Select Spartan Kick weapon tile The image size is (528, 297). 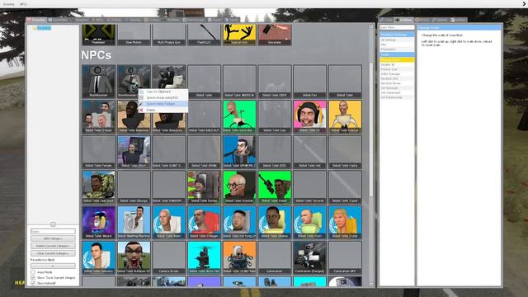coord(239,35)
